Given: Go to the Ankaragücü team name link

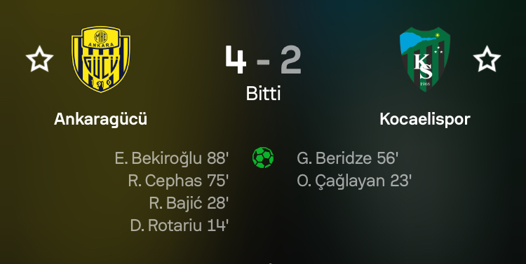Looking at the screenshot, I should [x=100, y=119].
